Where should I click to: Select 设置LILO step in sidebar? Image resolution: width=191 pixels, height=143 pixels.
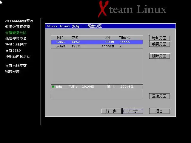click(x=13, y=51)
